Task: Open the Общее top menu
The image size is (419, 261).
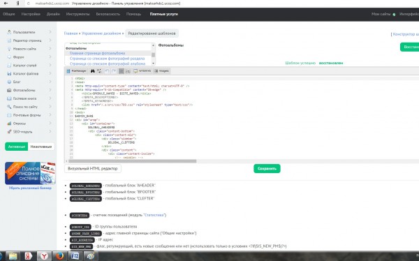Action: (x=9, y=14)
